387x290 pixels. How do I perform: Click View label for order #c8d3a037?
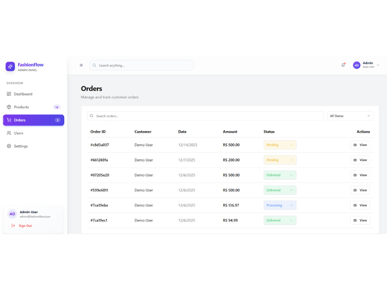pos(363,145)
